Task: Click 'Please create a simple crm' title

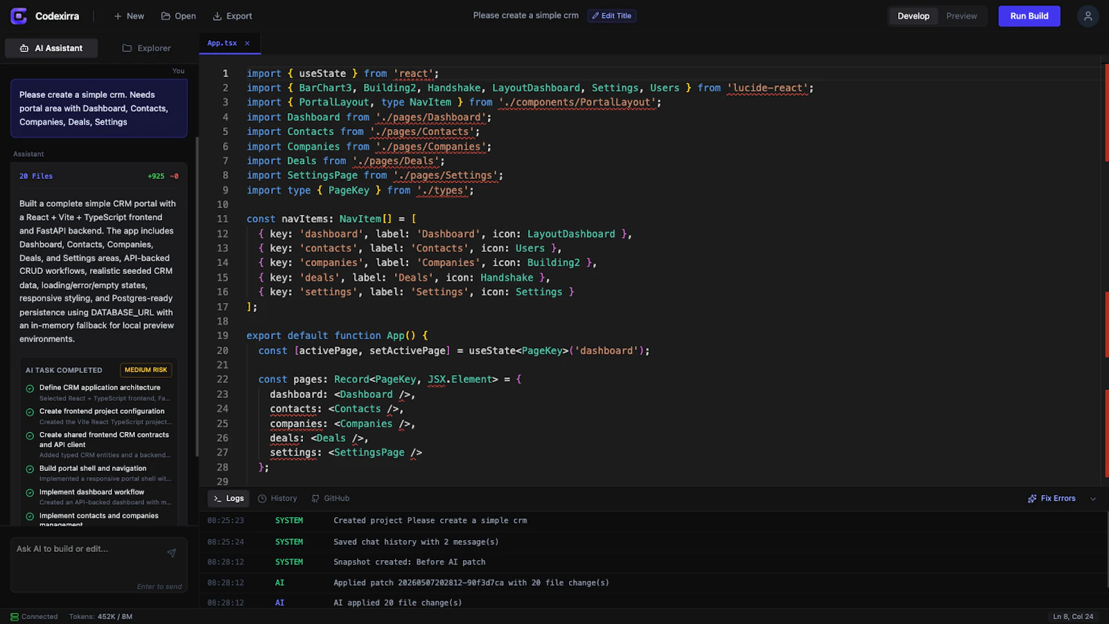Action: tap(525, 15)
